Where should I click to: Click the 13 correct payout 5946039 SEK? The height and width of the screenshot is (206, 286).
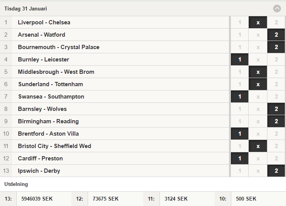pyautogui.click(x=37, y=199)
